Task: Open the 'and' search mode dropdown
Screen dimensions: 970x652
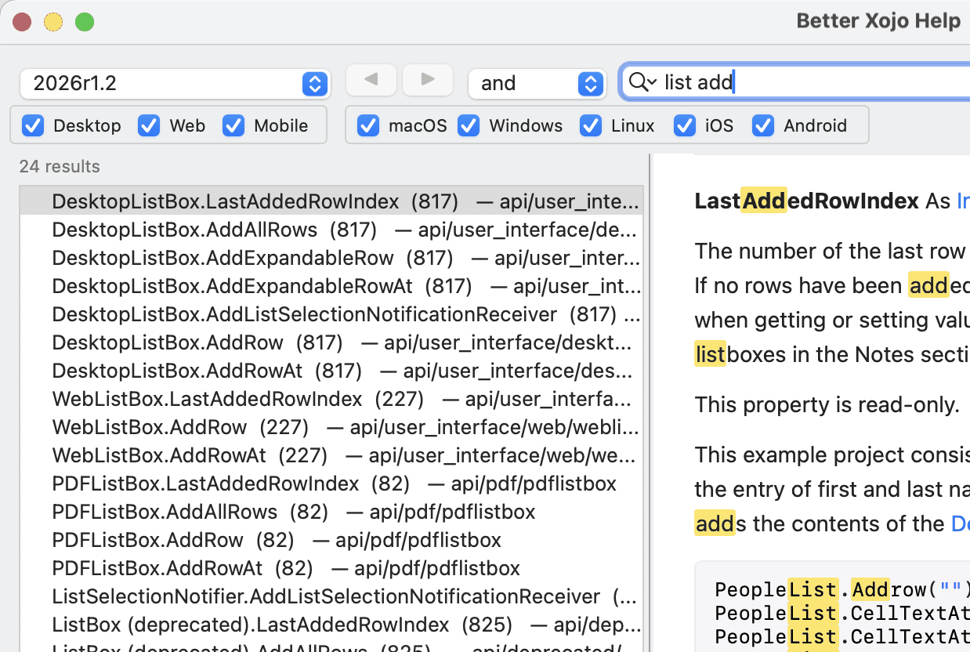Action: (x=537, y=83)
